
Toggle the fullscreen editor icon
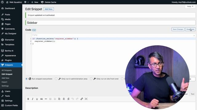coord(86,99)
